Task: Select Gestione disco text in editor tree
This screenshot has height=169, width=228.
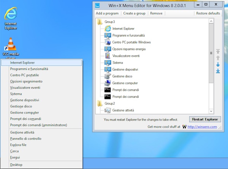Action: click(122, 77)
